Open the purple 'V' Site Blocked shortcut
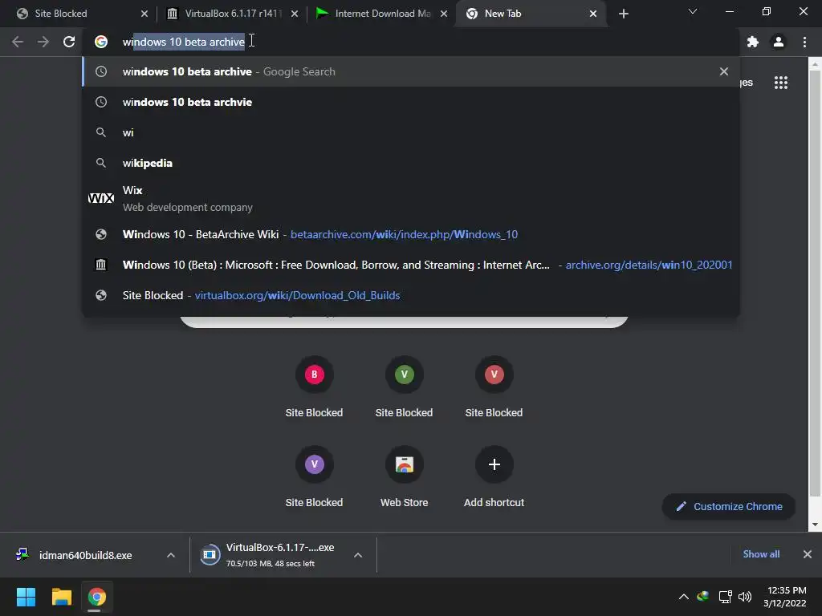822x616 pixels. pos(314,477)
